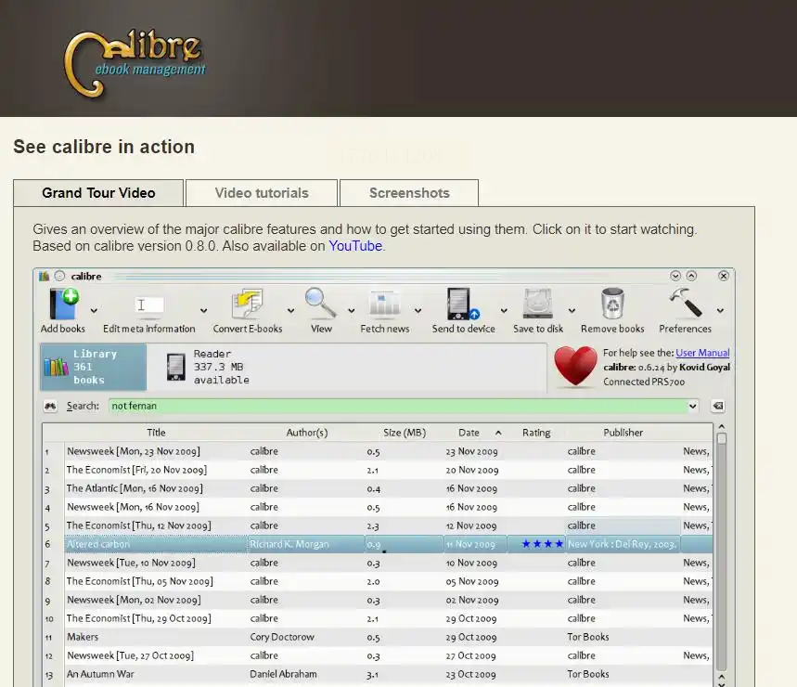797x687 pixels.
Task: Select row 'Newsweek [Mon, 02 Nov 2009]'
Action: tap(377, 600)
